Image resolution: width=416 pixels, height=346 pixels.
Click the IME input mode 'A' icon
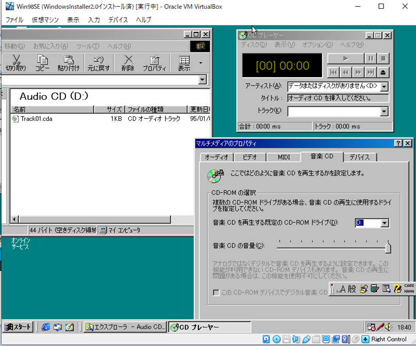(342, 289)
